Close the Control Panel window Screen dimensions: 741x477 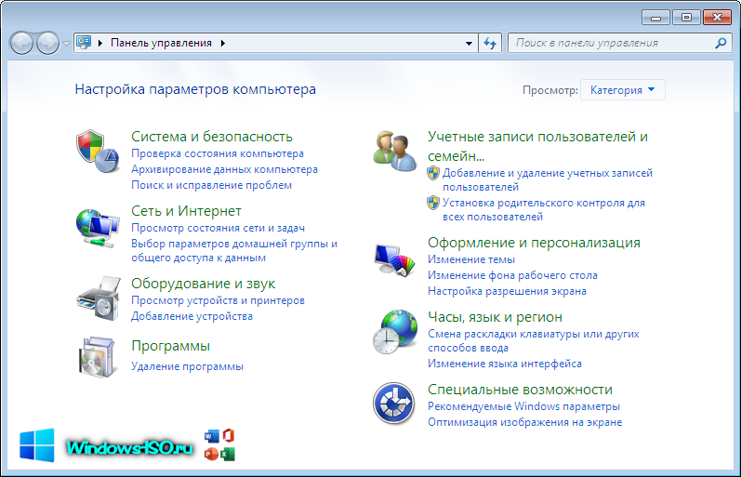(717, 18)
